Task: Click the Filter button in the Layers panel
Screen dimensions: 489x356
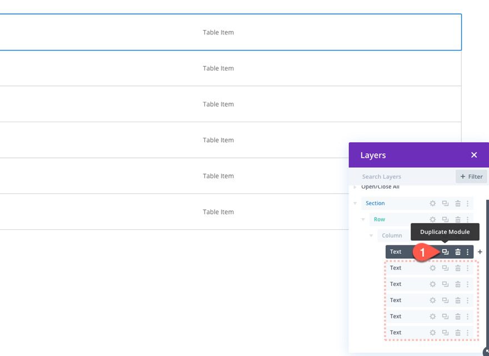Action: [471, 176]
